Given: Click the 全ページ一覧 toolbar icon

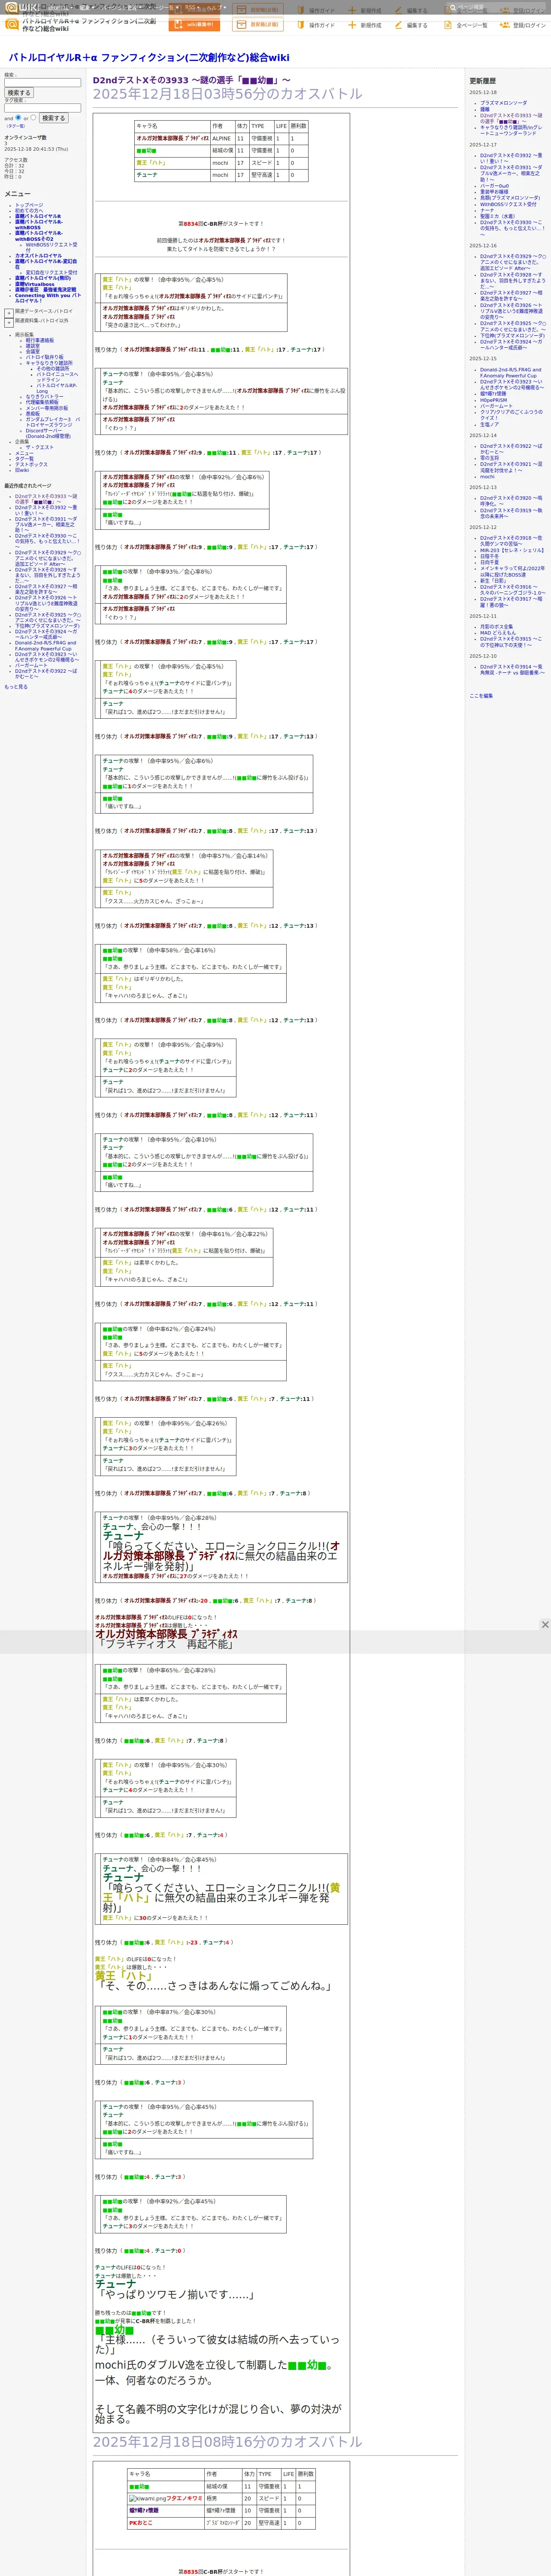Looking at the screenshot, I should pos(448,25).
